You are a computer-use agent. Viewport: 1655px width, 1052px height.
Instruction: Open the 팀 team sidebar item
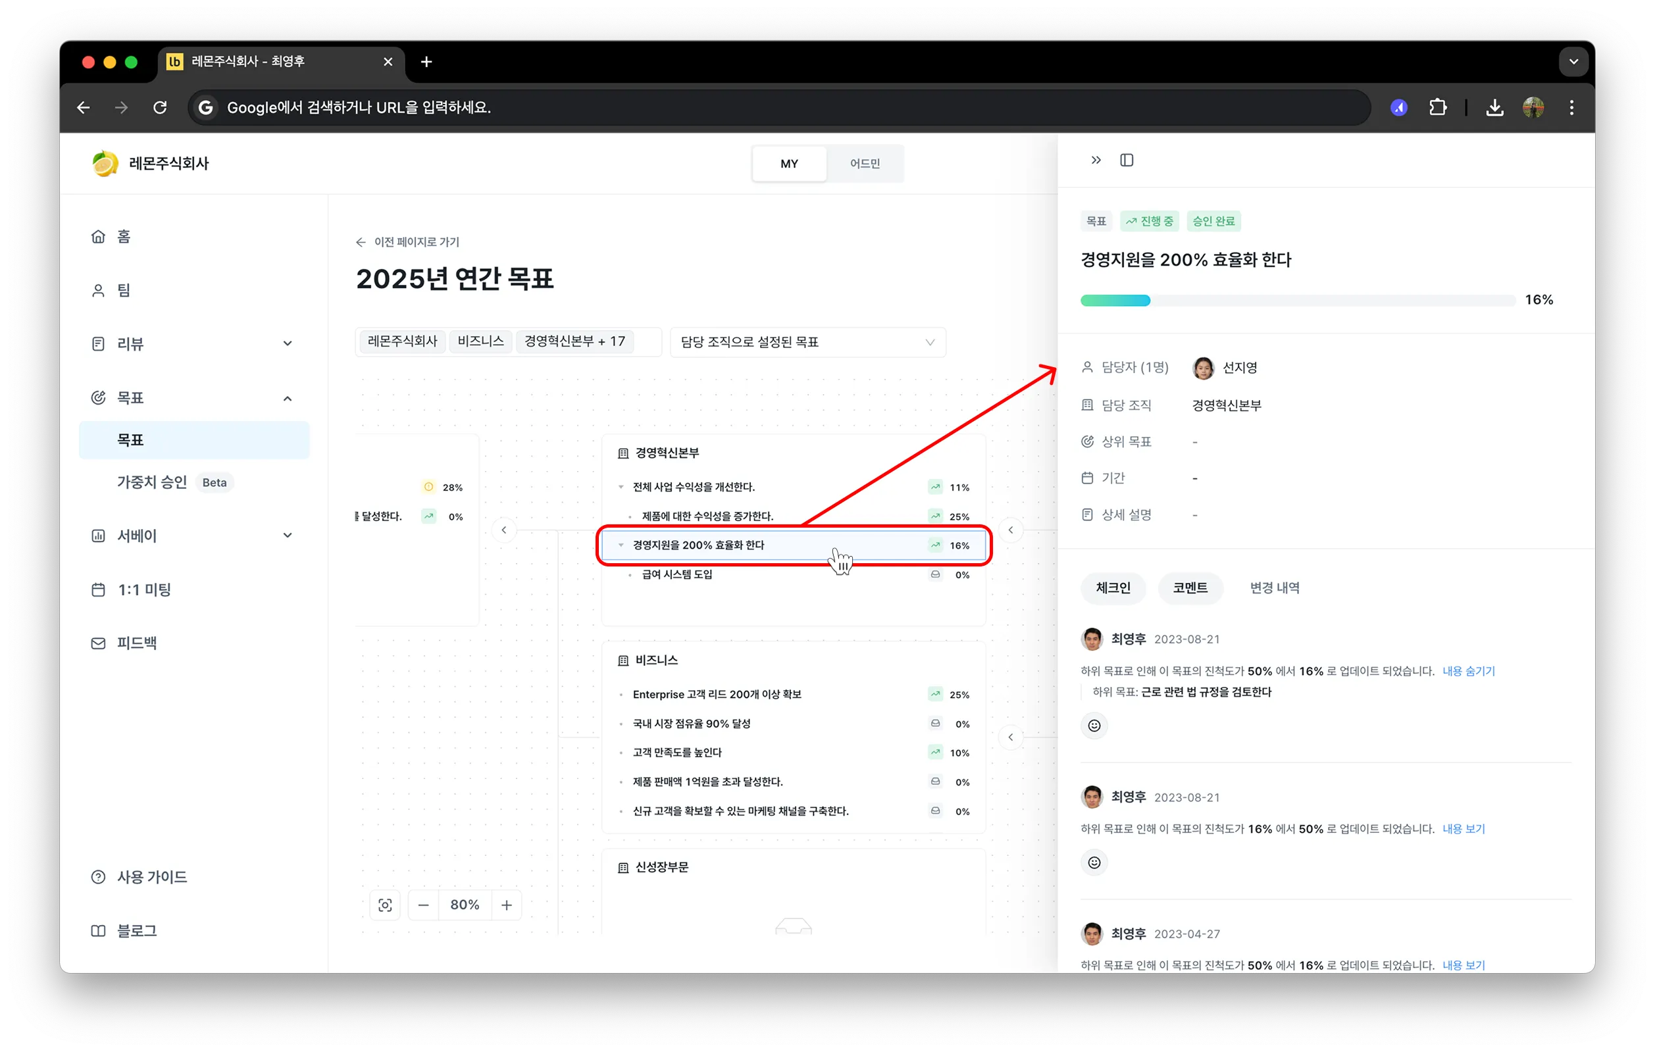[x=111, y=290]
